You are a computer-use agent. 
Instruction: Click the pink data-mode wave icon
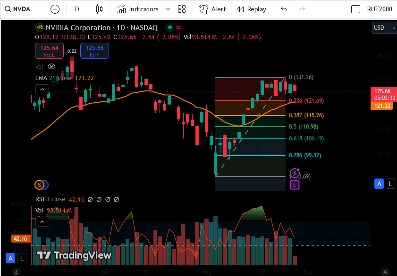[x=178, y=27]
